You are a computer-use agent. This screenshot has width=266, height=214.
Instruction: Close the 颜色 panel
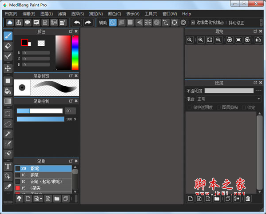pos(76,32)
